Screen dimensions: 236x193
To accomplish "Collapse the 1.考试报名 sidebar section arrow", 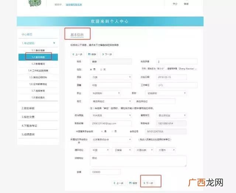I will 54,43.
